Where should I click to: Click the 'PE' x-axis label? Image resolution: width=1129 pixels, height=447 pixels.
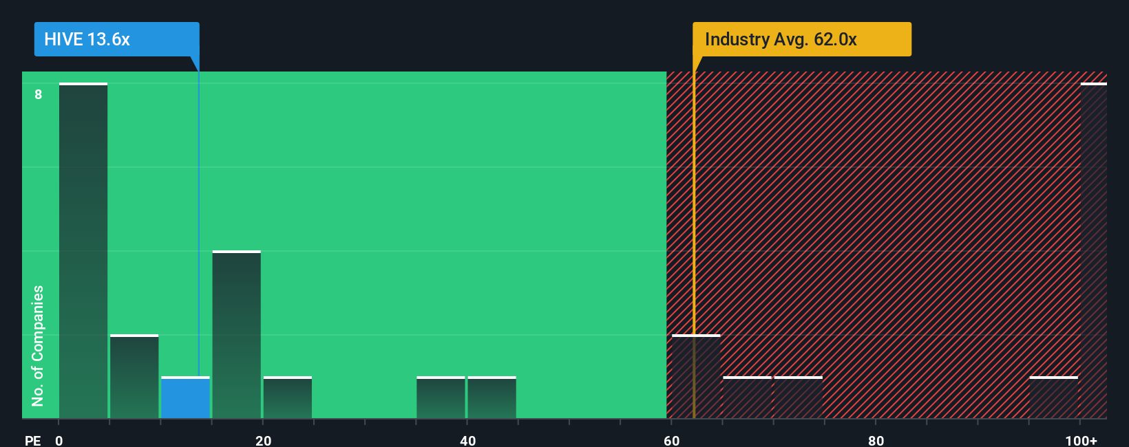click(x=32, y=440)
